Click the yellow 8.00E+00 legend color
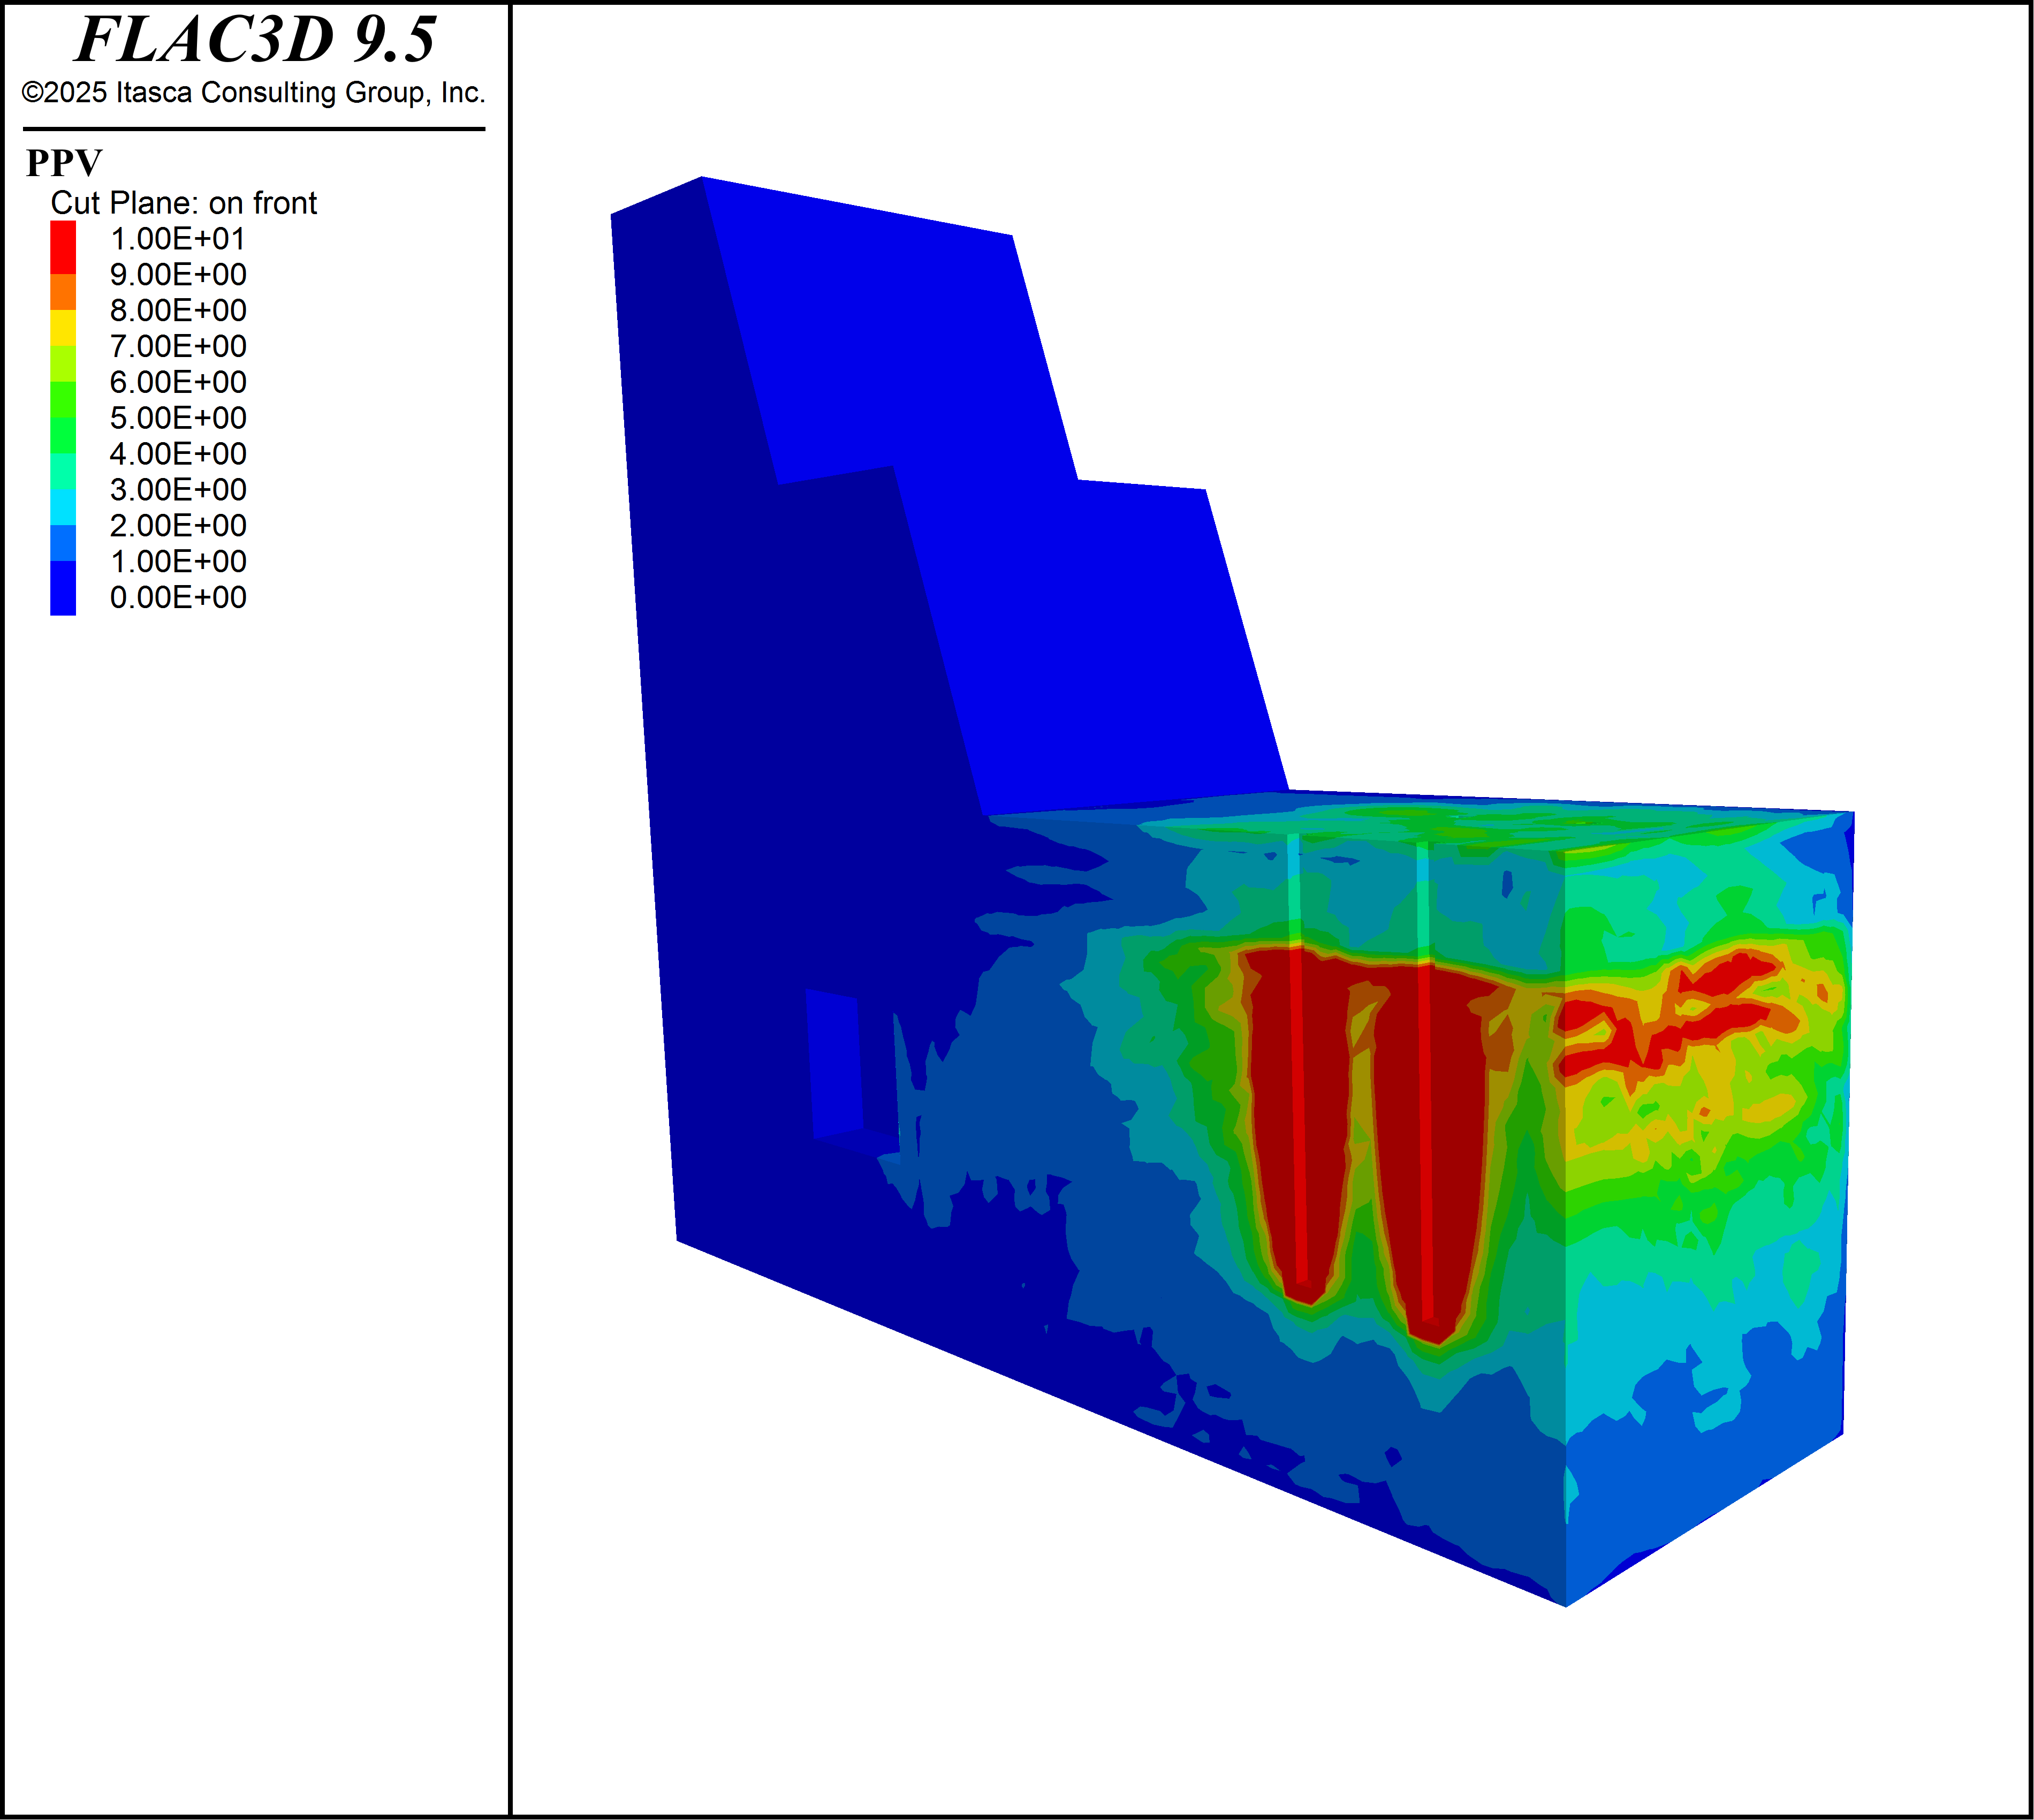This screenshot has width=2034, height=1820. coord(63,327)
